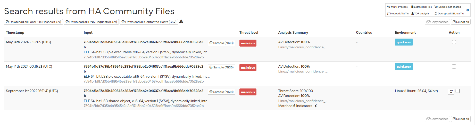Click the Network Traffic legend icon

click(388, 14)
